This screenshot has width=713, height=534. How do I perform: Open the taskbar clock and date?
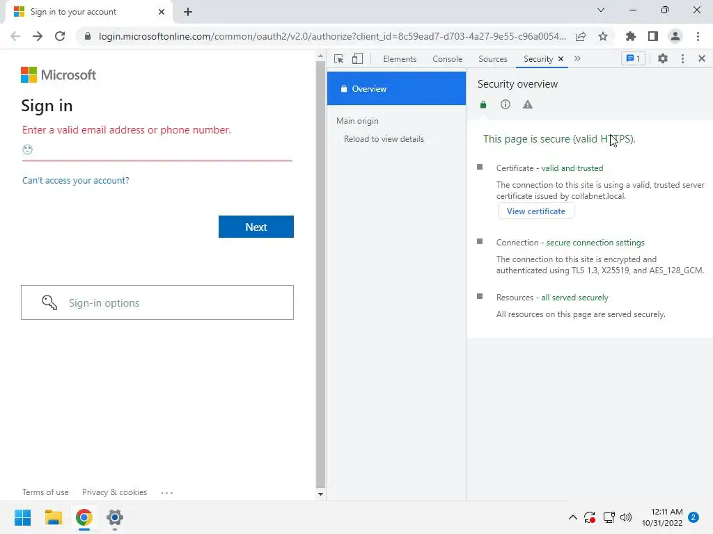pyautogui.click(x=662, y=517)
